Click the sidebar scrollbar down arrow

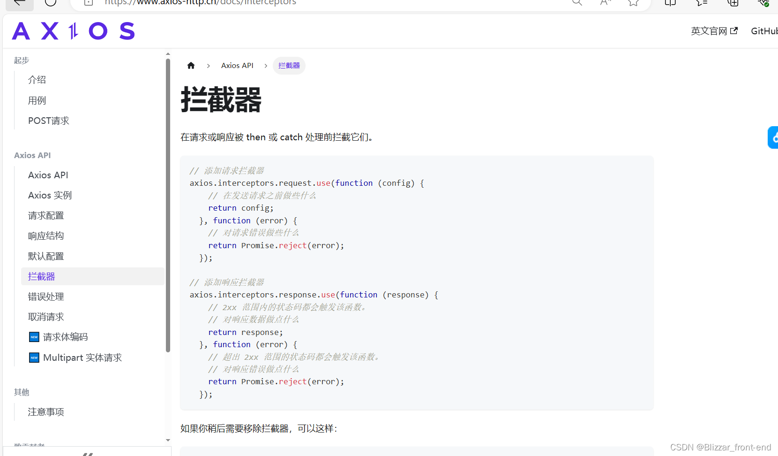click(x=168, y=440)
